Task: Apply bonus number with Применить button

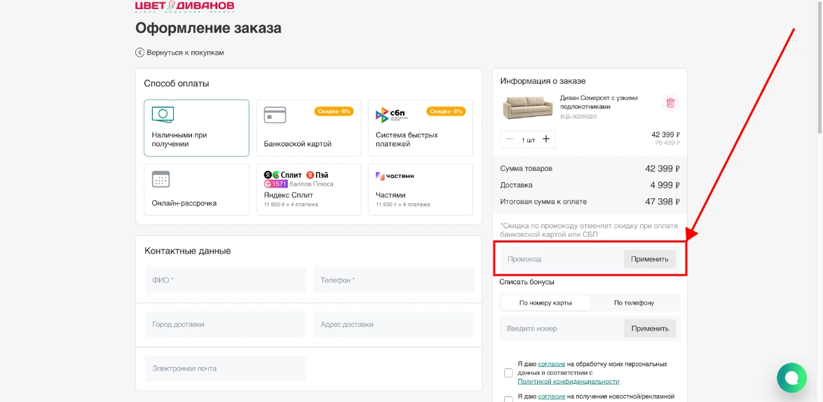Action: 650,328
